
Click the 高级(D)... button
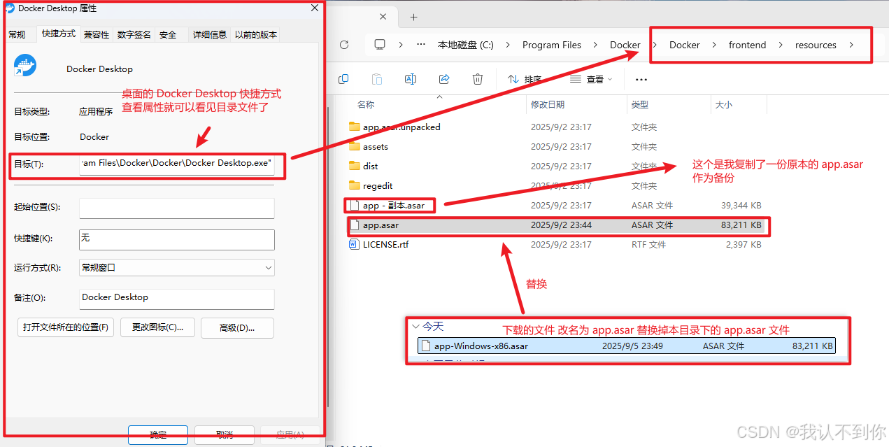click(237, 327)
